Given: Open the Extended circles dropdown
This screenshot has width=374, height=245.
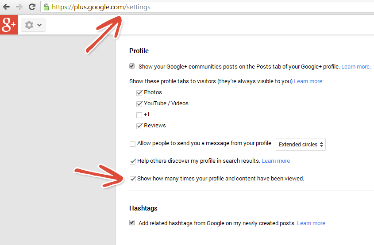Looking at the screenshot, I should [x=301, y=145].
